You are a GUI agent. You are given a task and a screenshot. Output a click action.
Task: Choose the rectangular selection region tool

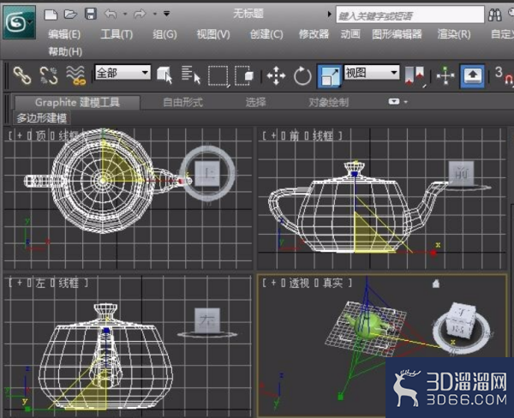[218, 76]
